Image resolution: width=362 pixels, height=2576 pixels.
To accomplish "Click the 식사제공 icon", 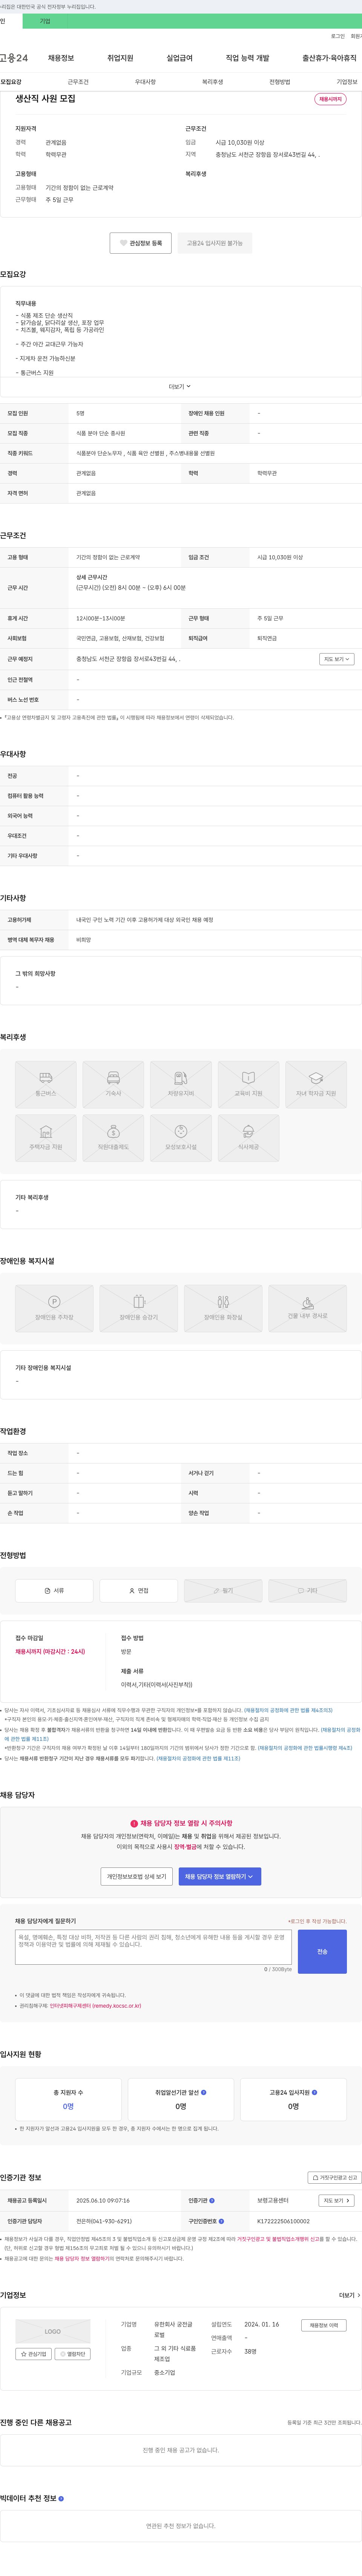I will 248,1138.
